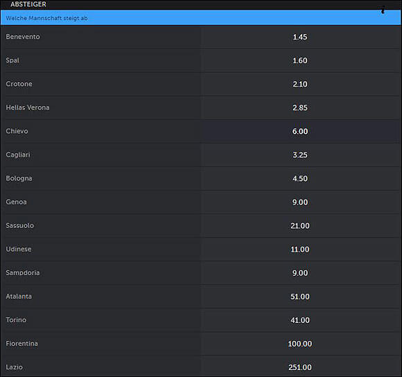The image size is (402, 377).
Task: Click the Chievo team name
Action: point(17,131)
